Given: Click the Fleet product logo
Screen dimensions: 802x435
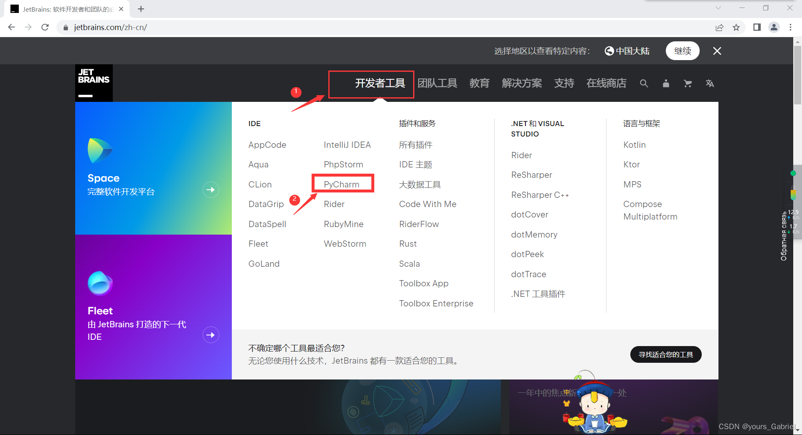Looking at the screenshot, I should (x=100, y=283).
